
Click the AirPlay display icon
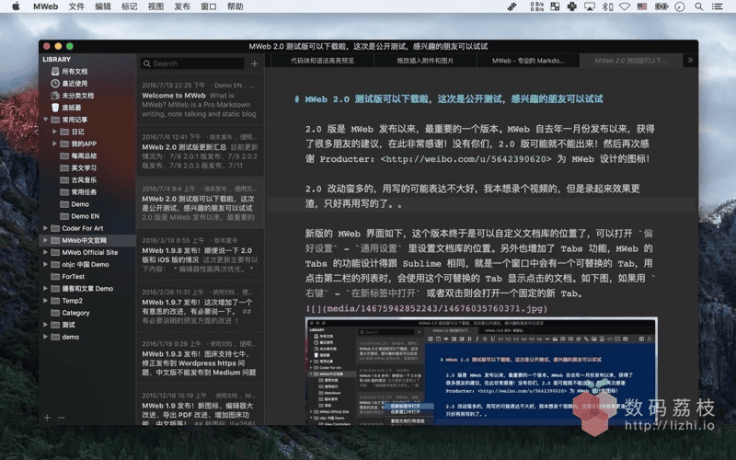coord(590,6)
